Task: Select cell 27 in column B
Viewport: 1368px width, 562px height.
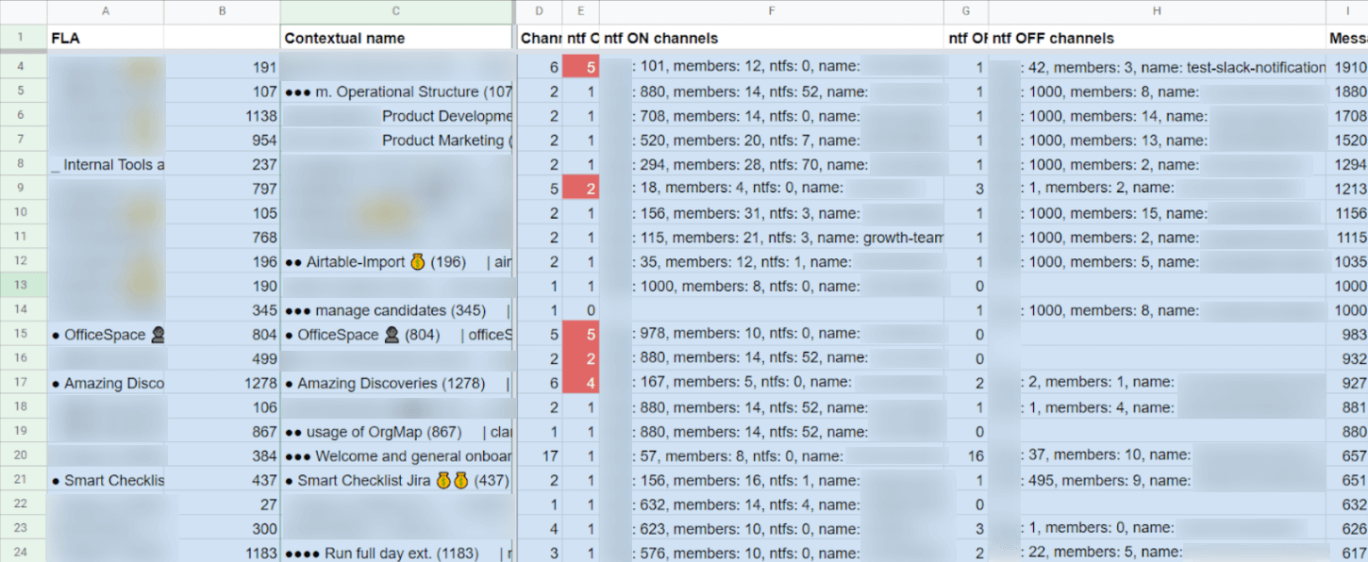Action: tap(222, 504)
